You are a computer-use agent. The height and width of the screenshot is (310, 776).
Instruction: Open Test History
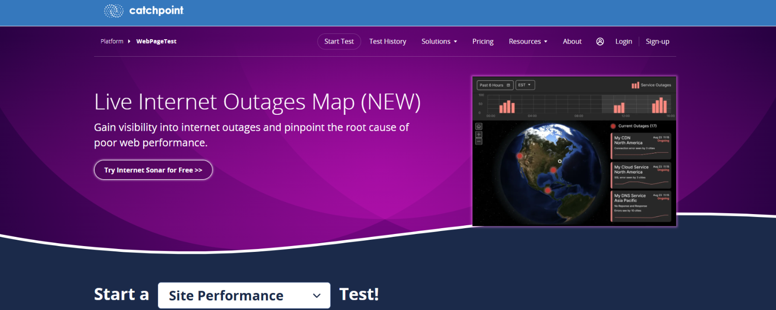388,42
